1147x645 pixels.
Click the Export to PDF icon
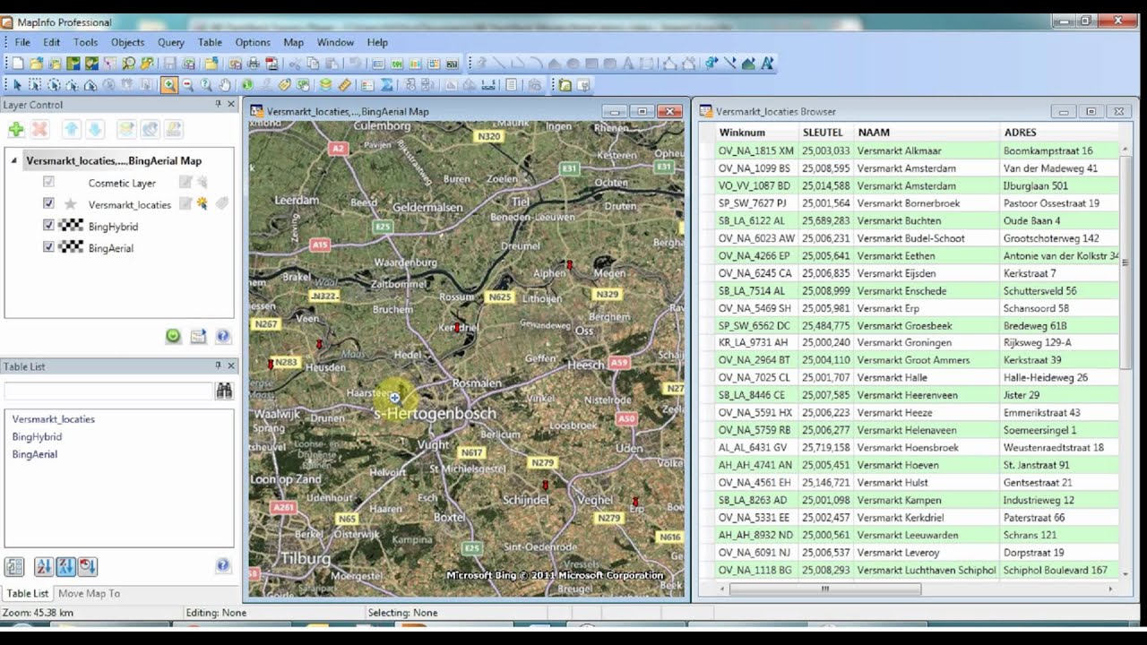tap(272, 64)
